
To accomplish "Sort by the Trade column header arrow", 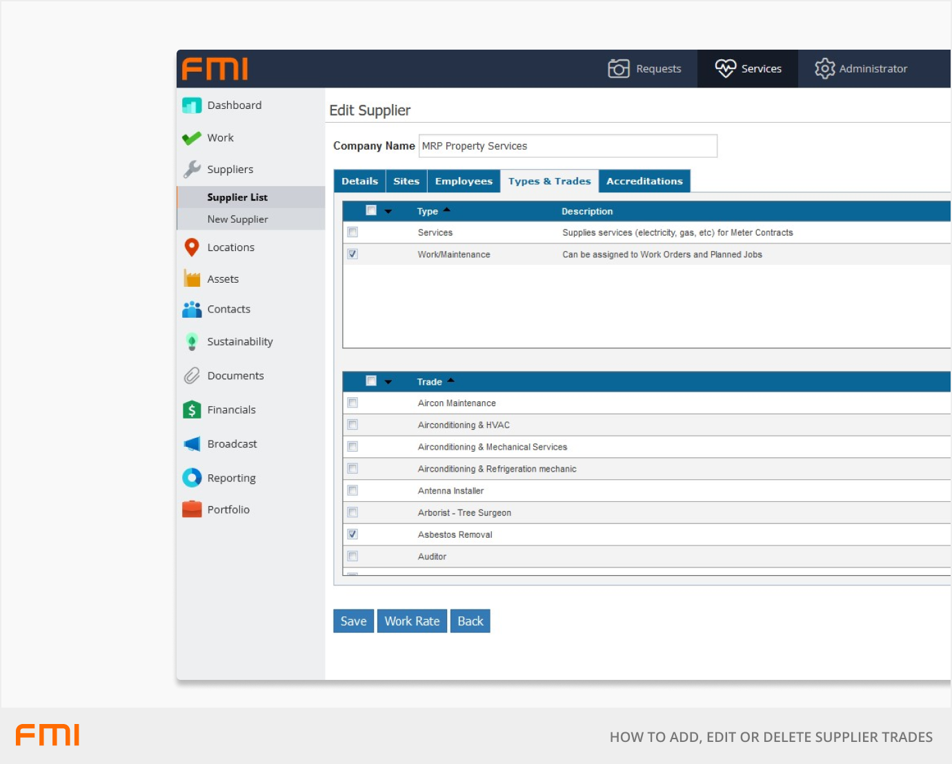I will point(450,381).
